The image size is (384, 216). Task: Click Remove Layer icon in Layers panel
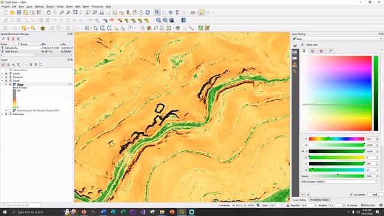[x=41, y=65]
